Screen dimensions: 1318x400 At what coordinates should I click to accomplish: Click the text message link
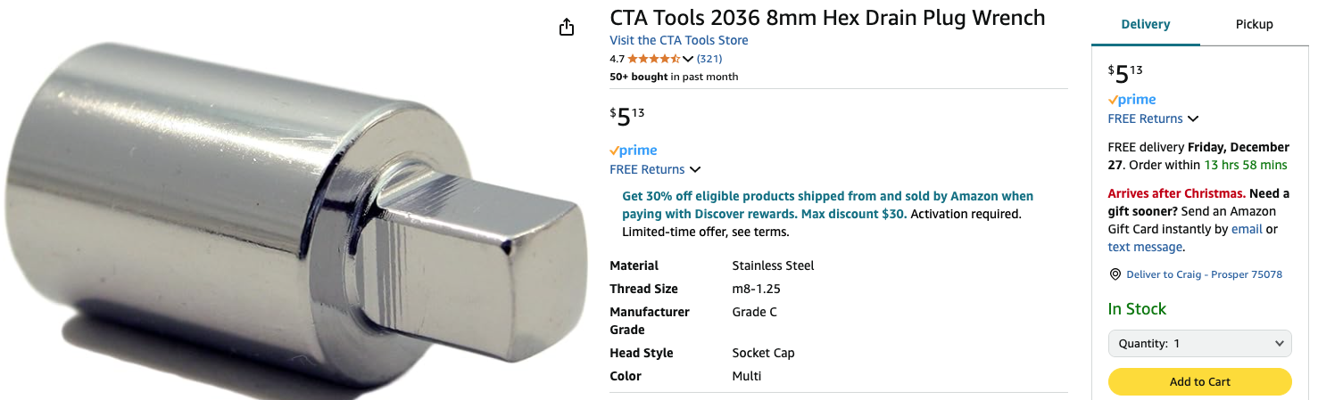point(1145,247)
